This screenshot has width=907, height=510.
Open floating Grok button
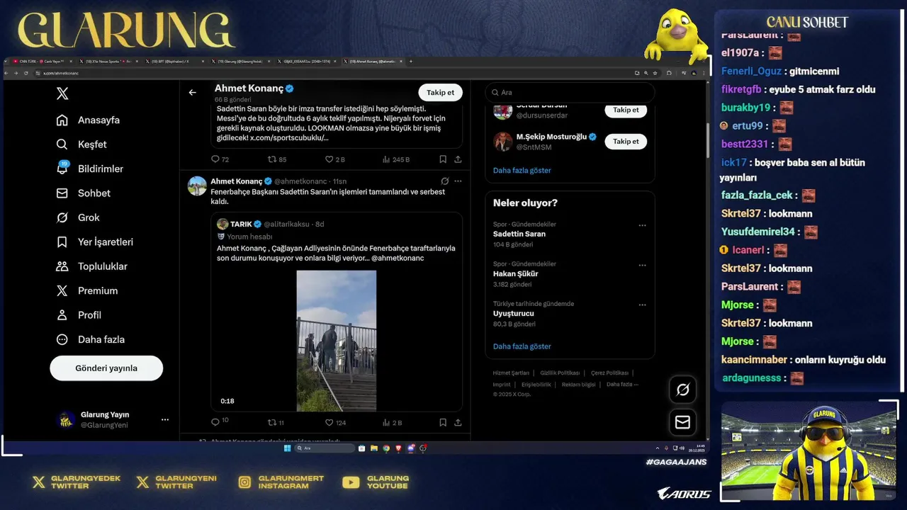pos(683,390)
